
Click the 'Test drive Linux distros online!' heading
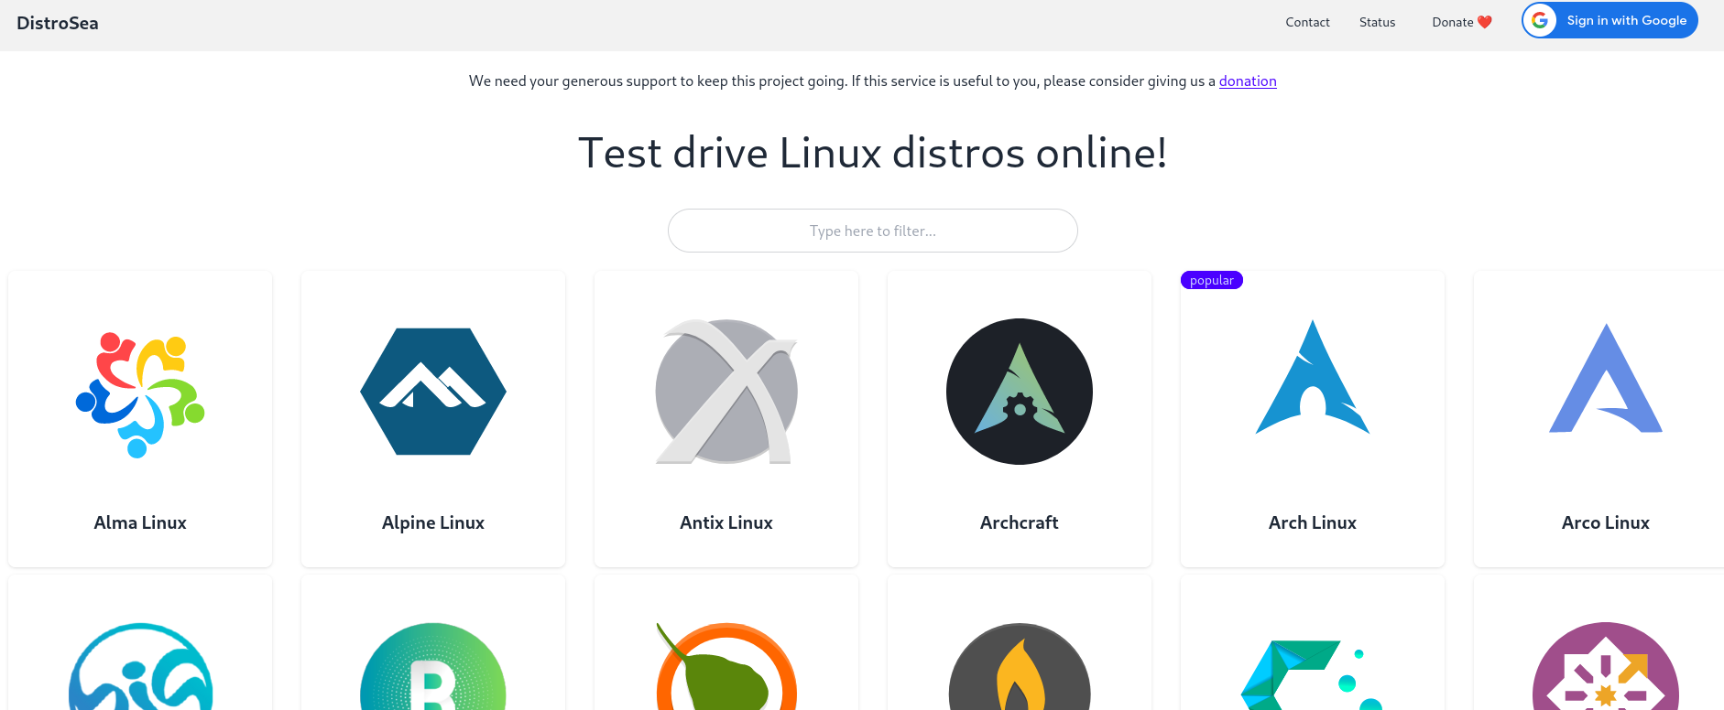tap(873, 152)
